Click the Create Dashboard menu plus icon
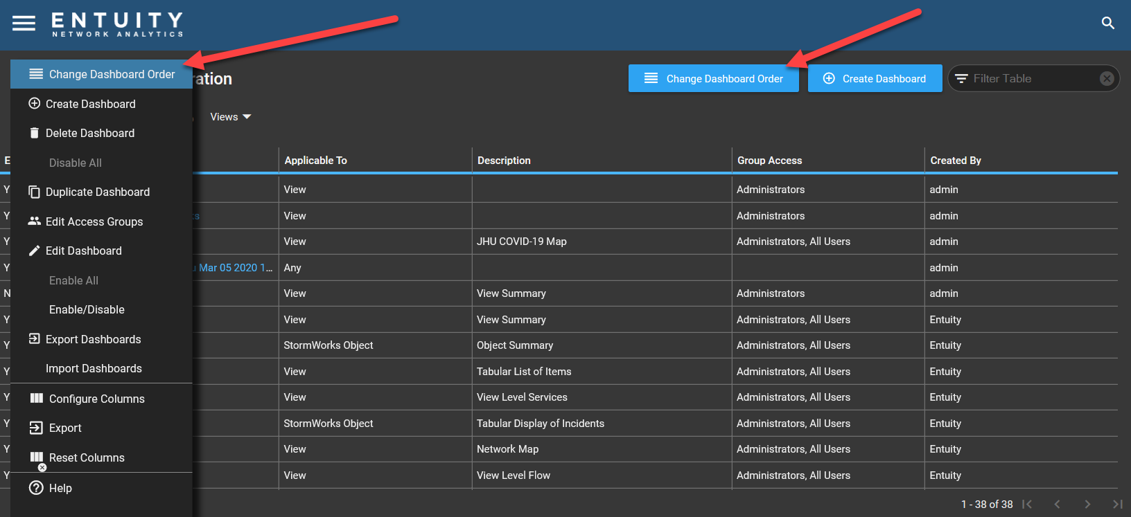The image size is (1131, 517). (34, 103)
